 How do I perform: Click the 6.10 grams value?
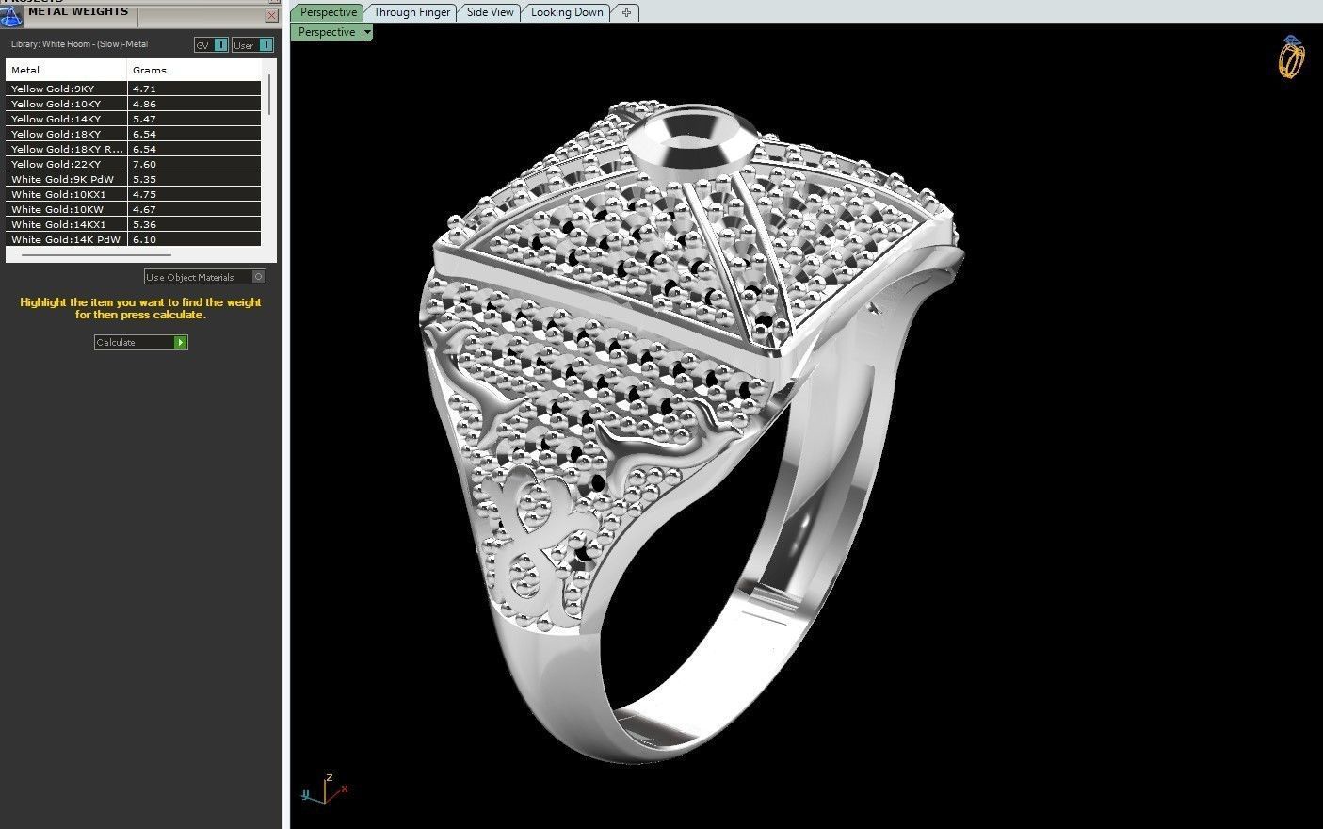[144, 239]
